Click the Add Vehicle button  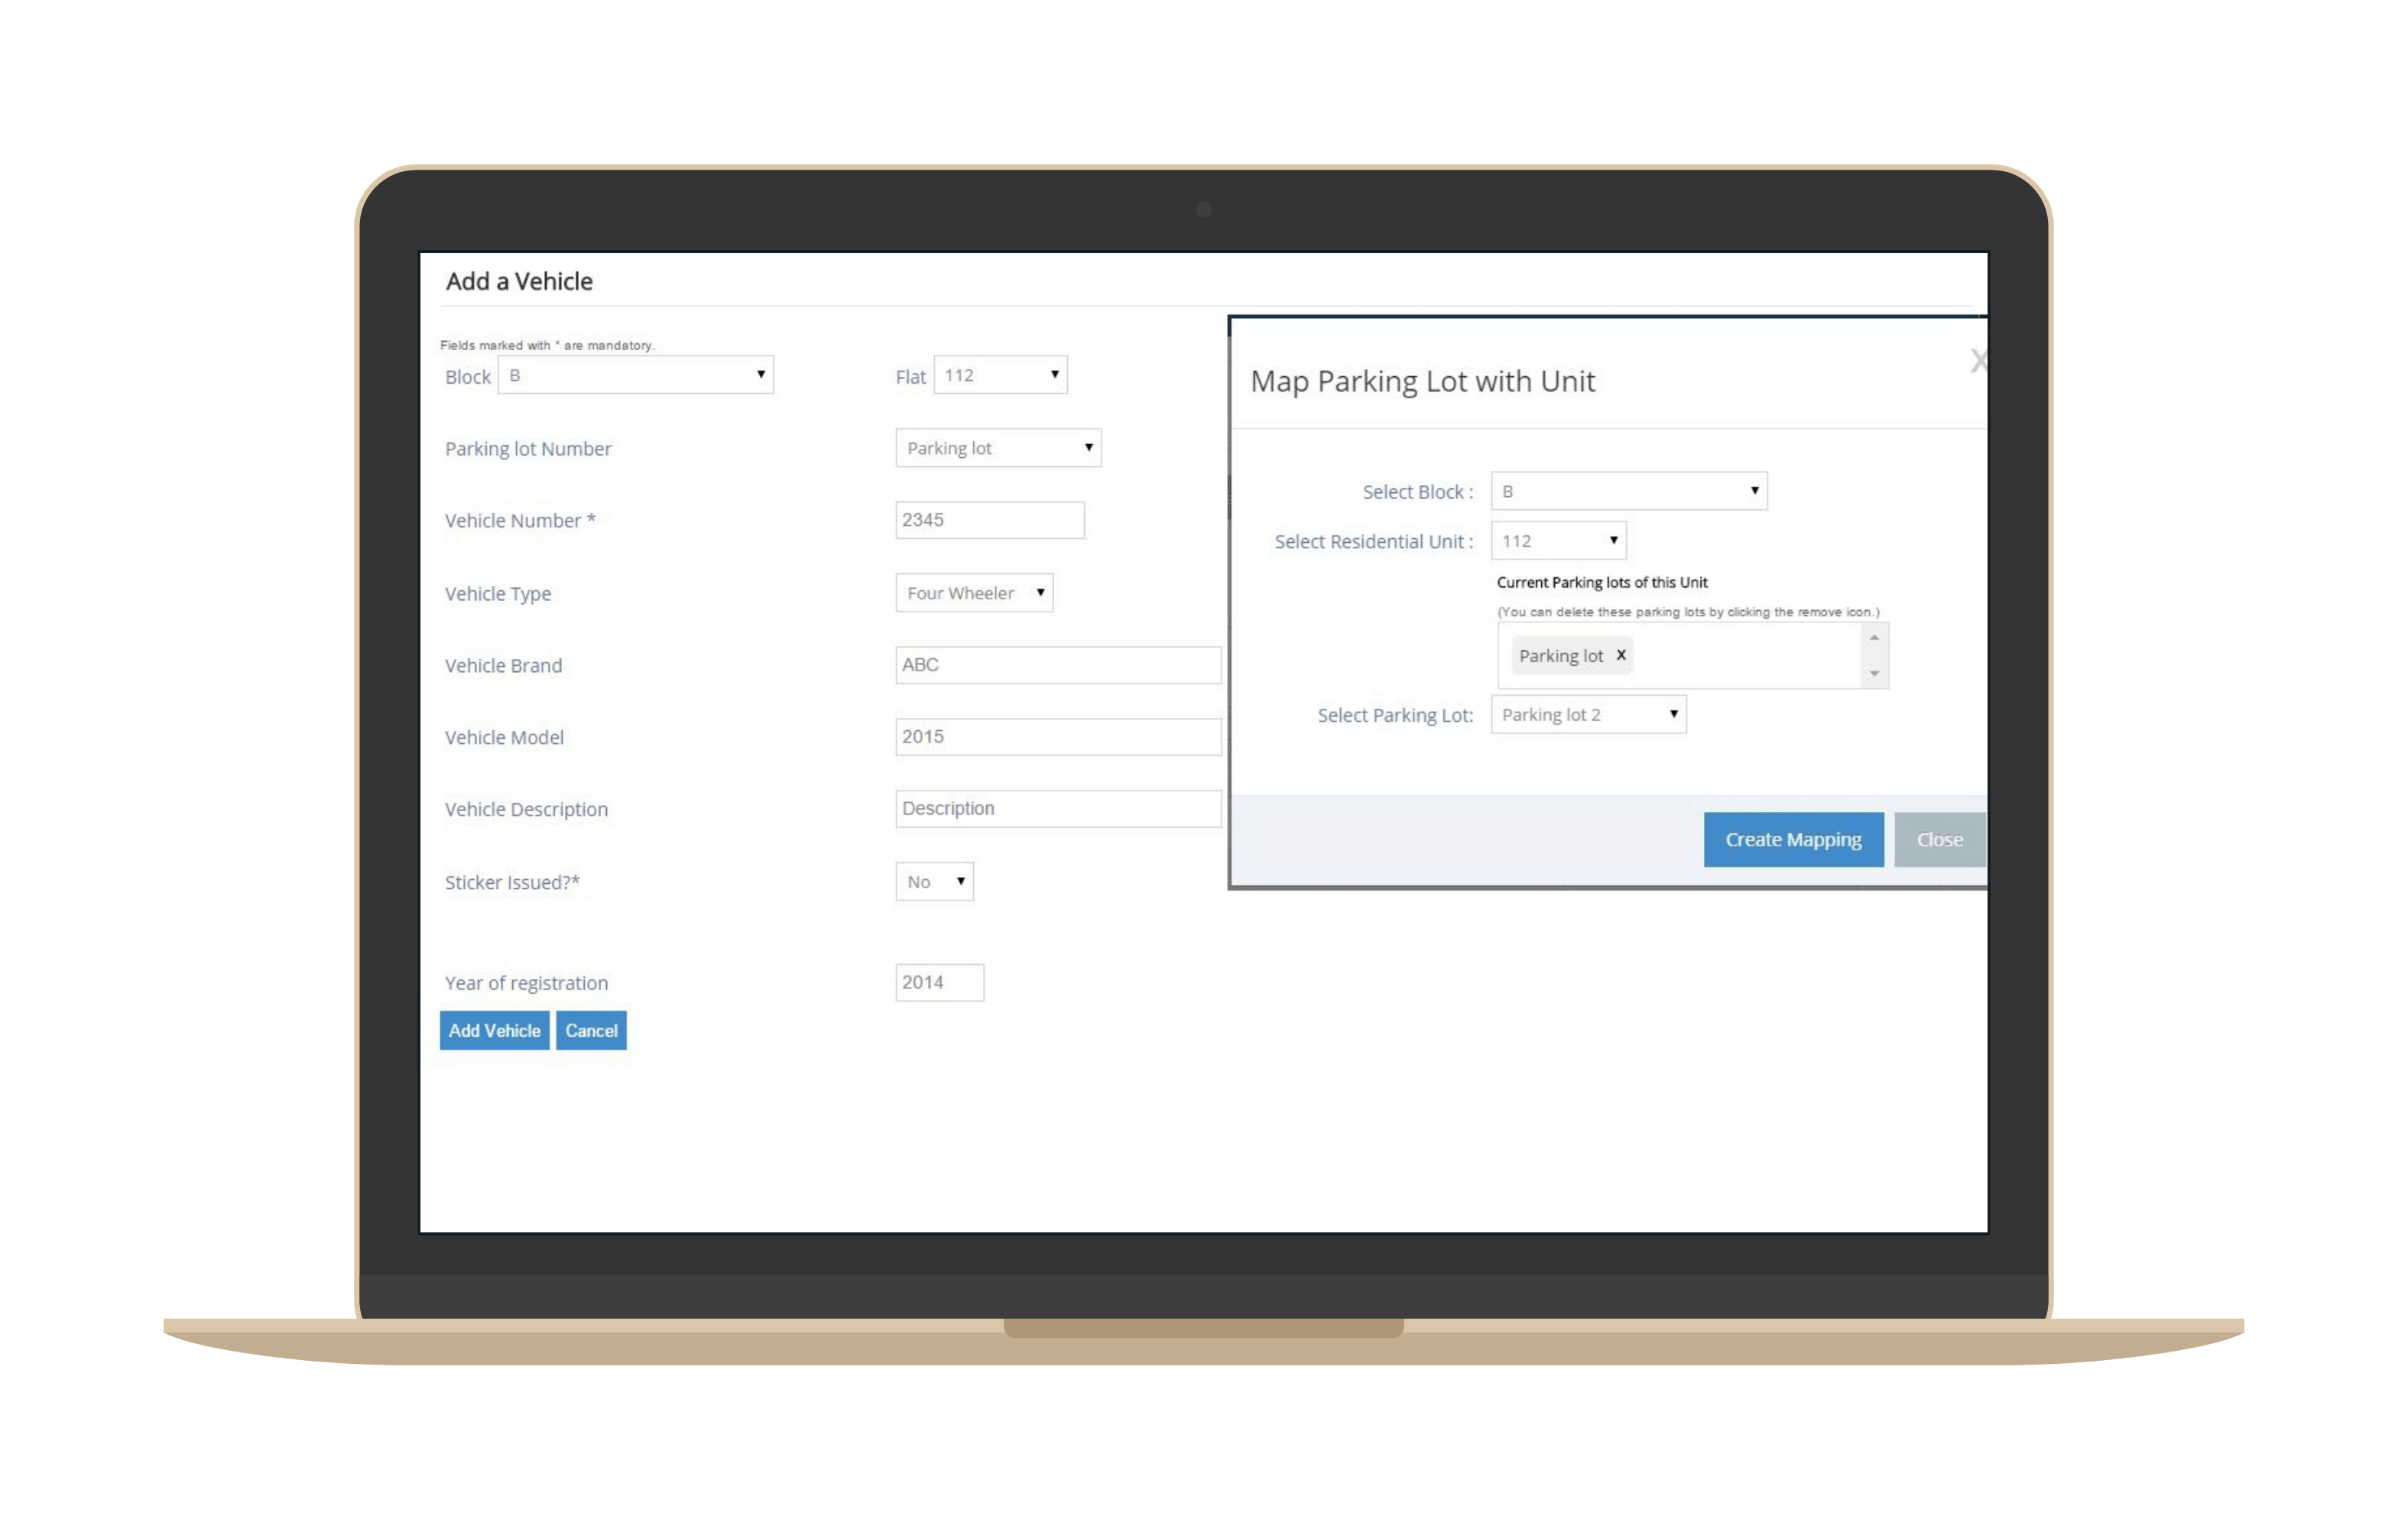click(494, 1031)
